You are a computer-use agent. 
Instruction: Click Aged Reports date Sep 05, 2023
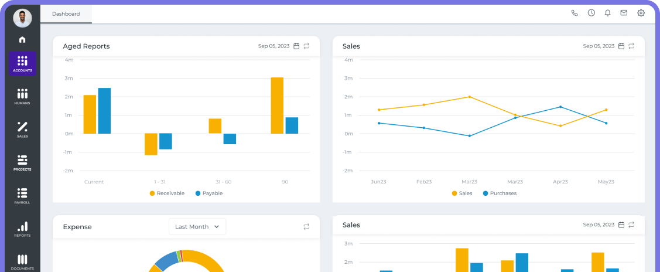point(274,46)
